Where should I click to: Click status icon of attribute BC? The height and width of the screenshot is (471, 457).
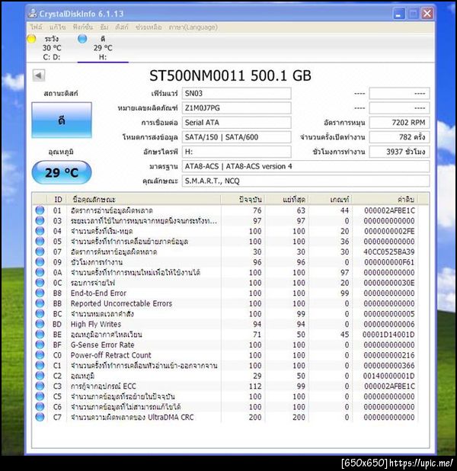pyautogui.click(x=40, y=313)
